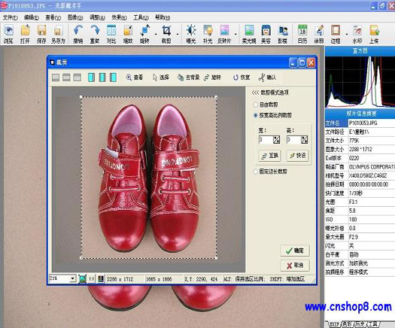Open the 缩放 resize tool

tap(128, 34)
